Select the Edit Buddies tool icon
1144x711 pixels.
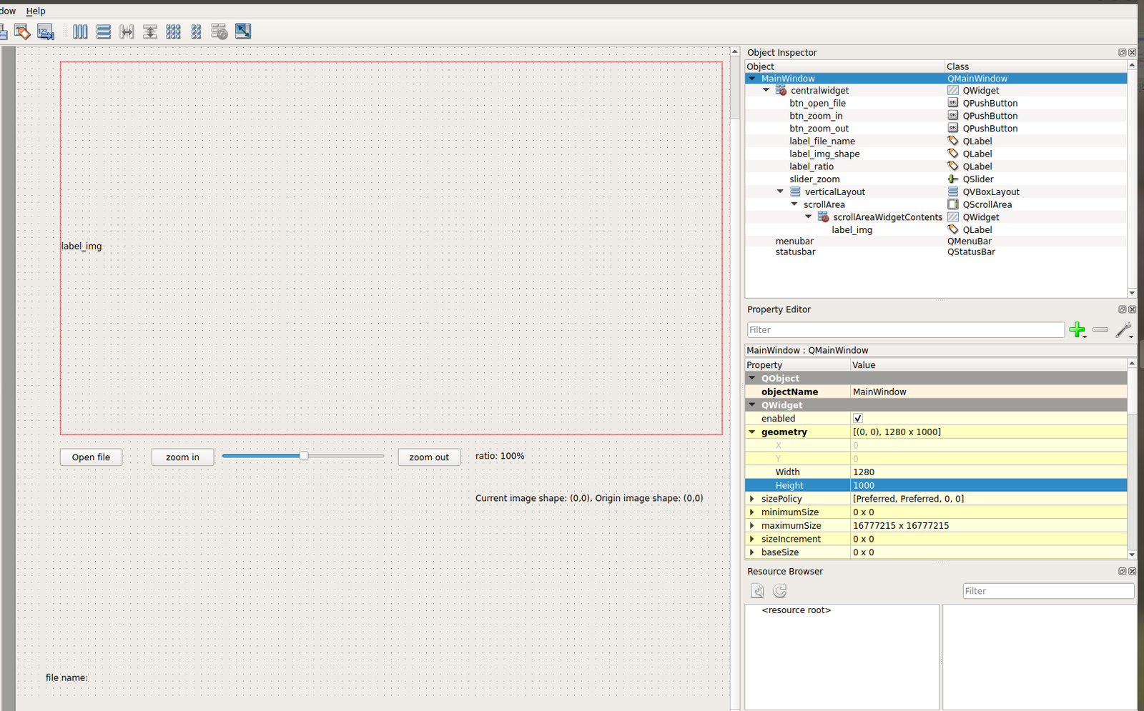coord(22,31)
